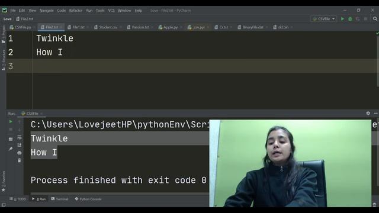This screenshot has height=213, width=379.
Task: Open the Code menu
Action: (x=62, y=11)
